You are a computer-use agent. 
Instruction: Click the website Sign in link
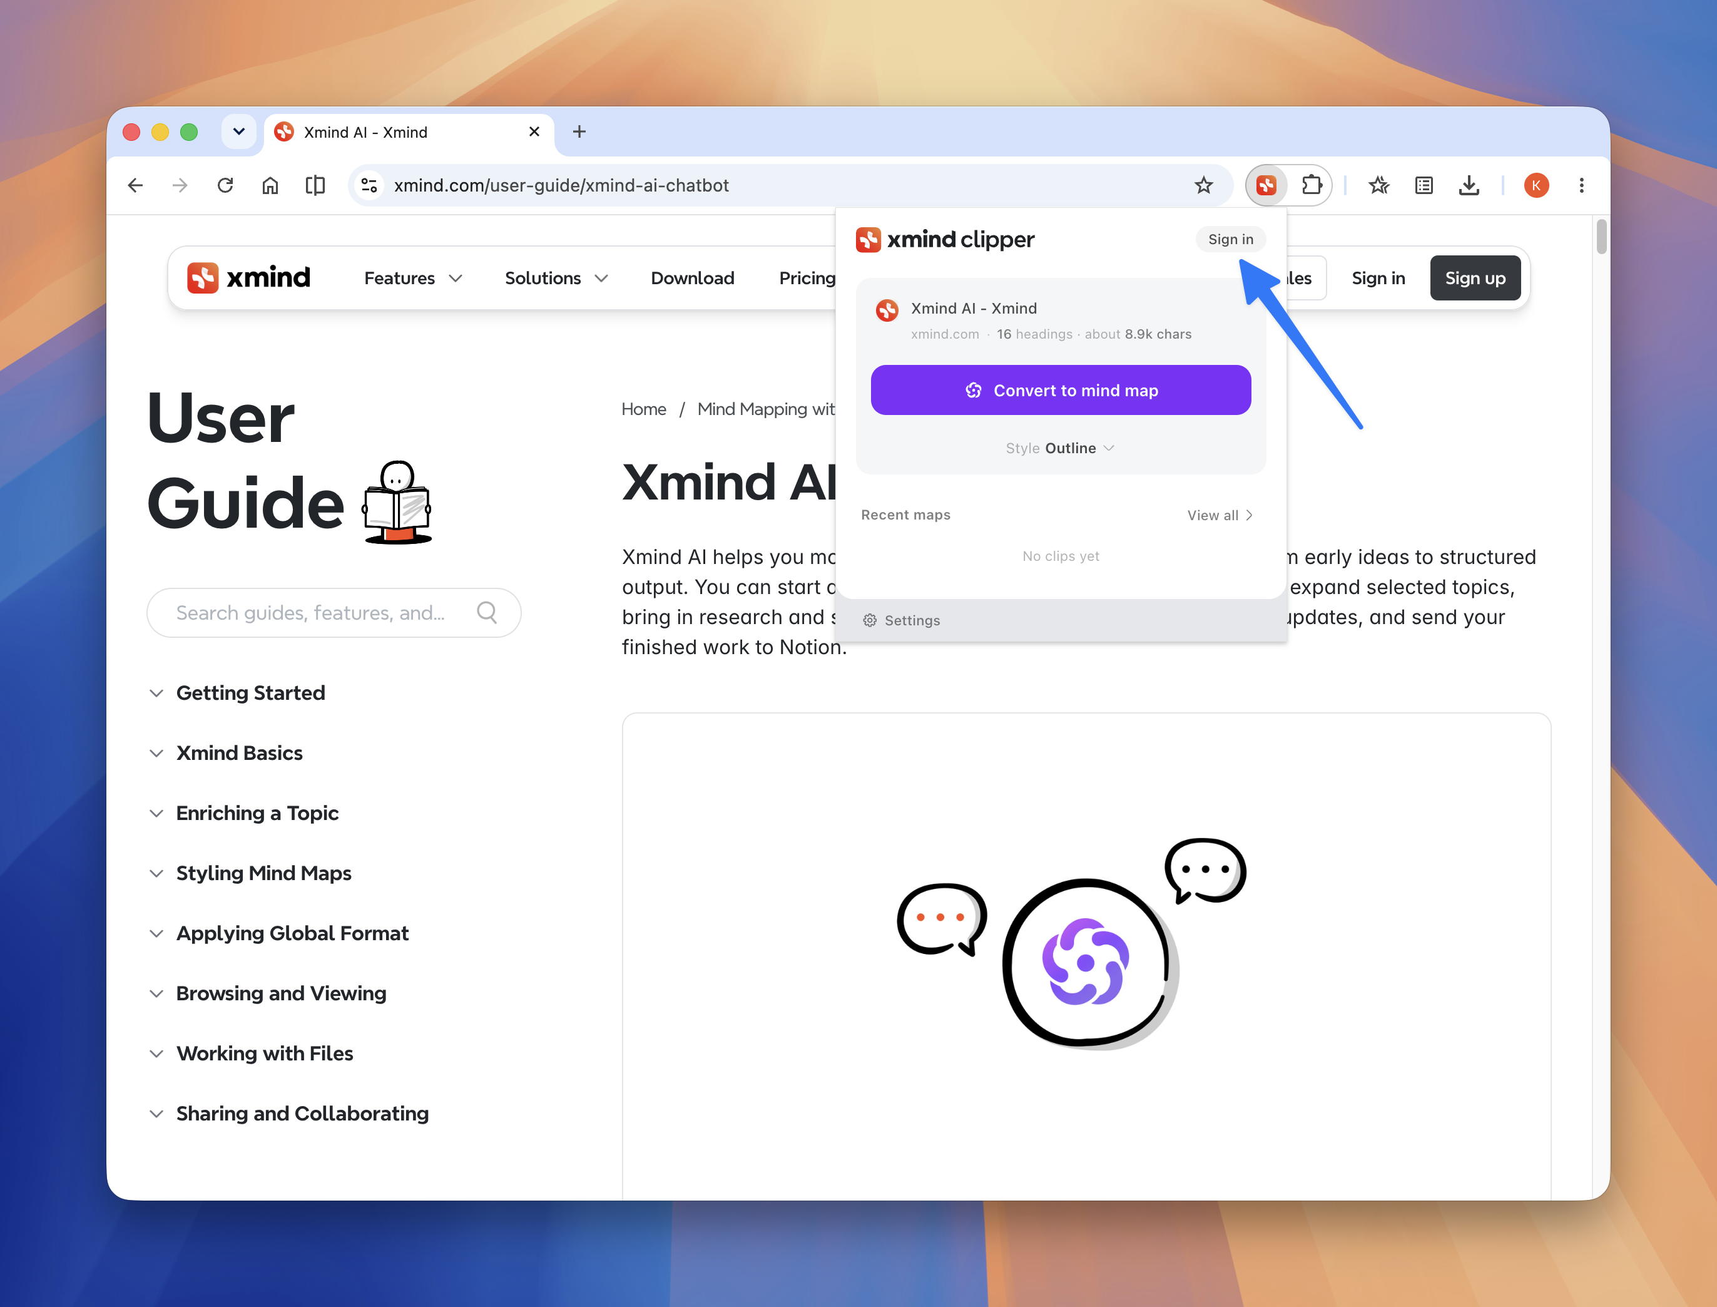pos(1378,278)
